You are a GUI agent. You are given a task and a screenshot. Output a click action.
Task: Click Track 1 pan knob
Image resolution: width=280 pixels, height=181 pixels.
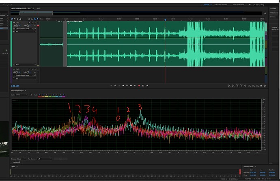[28, 26]
